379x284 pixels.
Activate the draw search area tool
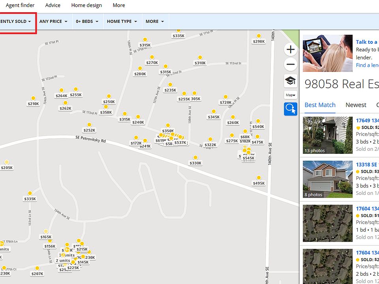291,109
